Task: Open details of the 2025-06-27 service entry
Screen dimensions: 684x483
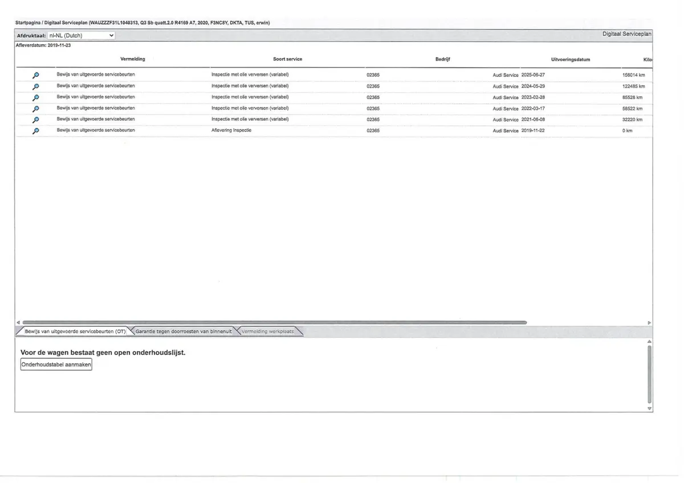Action: [35, 75]
